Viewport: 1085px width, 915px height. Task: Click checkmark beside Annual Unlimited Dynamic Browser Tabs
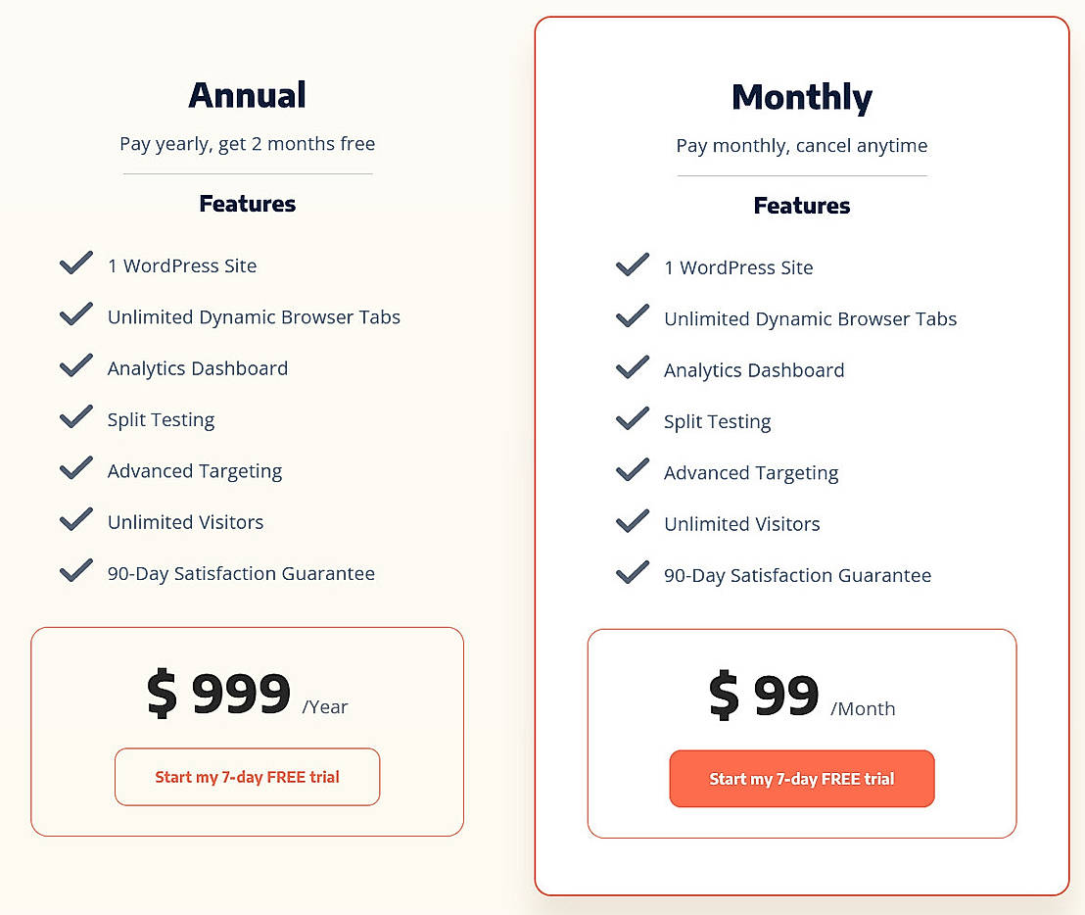(x=76, y=314)
